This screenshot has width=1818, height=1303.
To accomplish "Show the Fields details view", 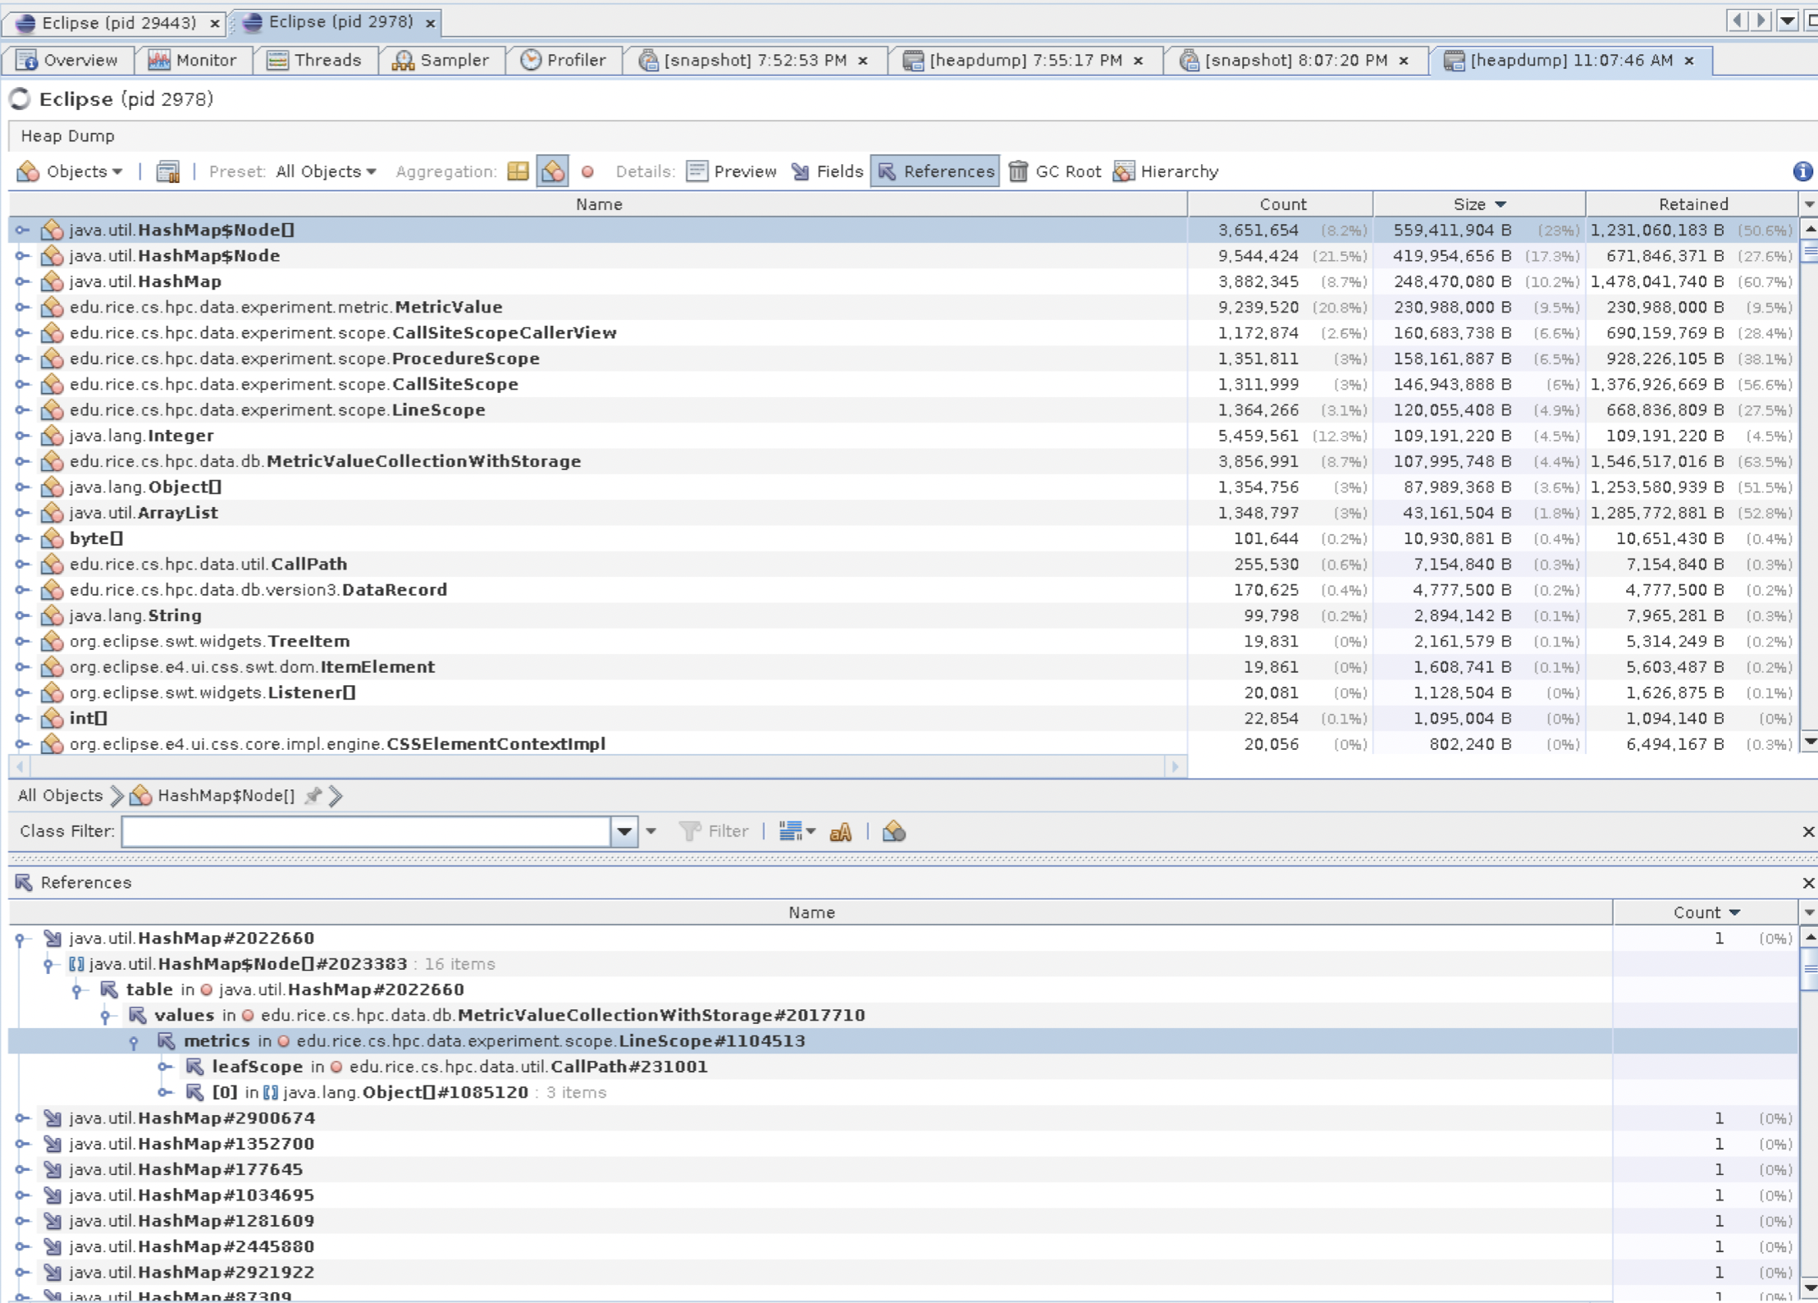I will click(x=827, y=171).
